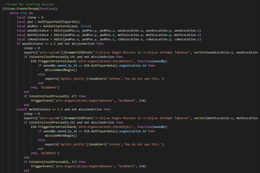Place cursor on 'Citizen.CreateThread' call
Image resolution: width=260 pixels, height=173 pixels.
[x=20, y=9]
